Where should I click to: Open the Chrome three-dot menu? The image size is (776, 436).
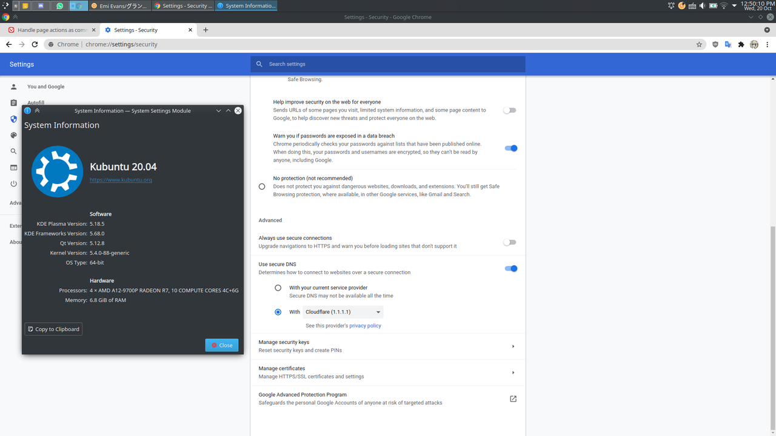point(768,44)
